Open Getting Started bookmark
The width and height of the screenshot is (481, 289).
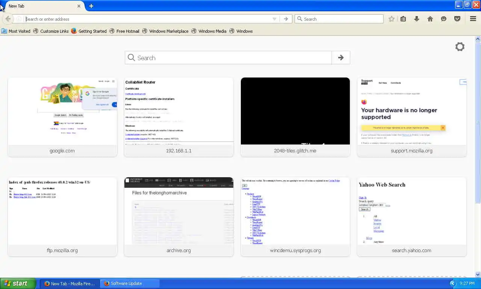tap(89, 31)
